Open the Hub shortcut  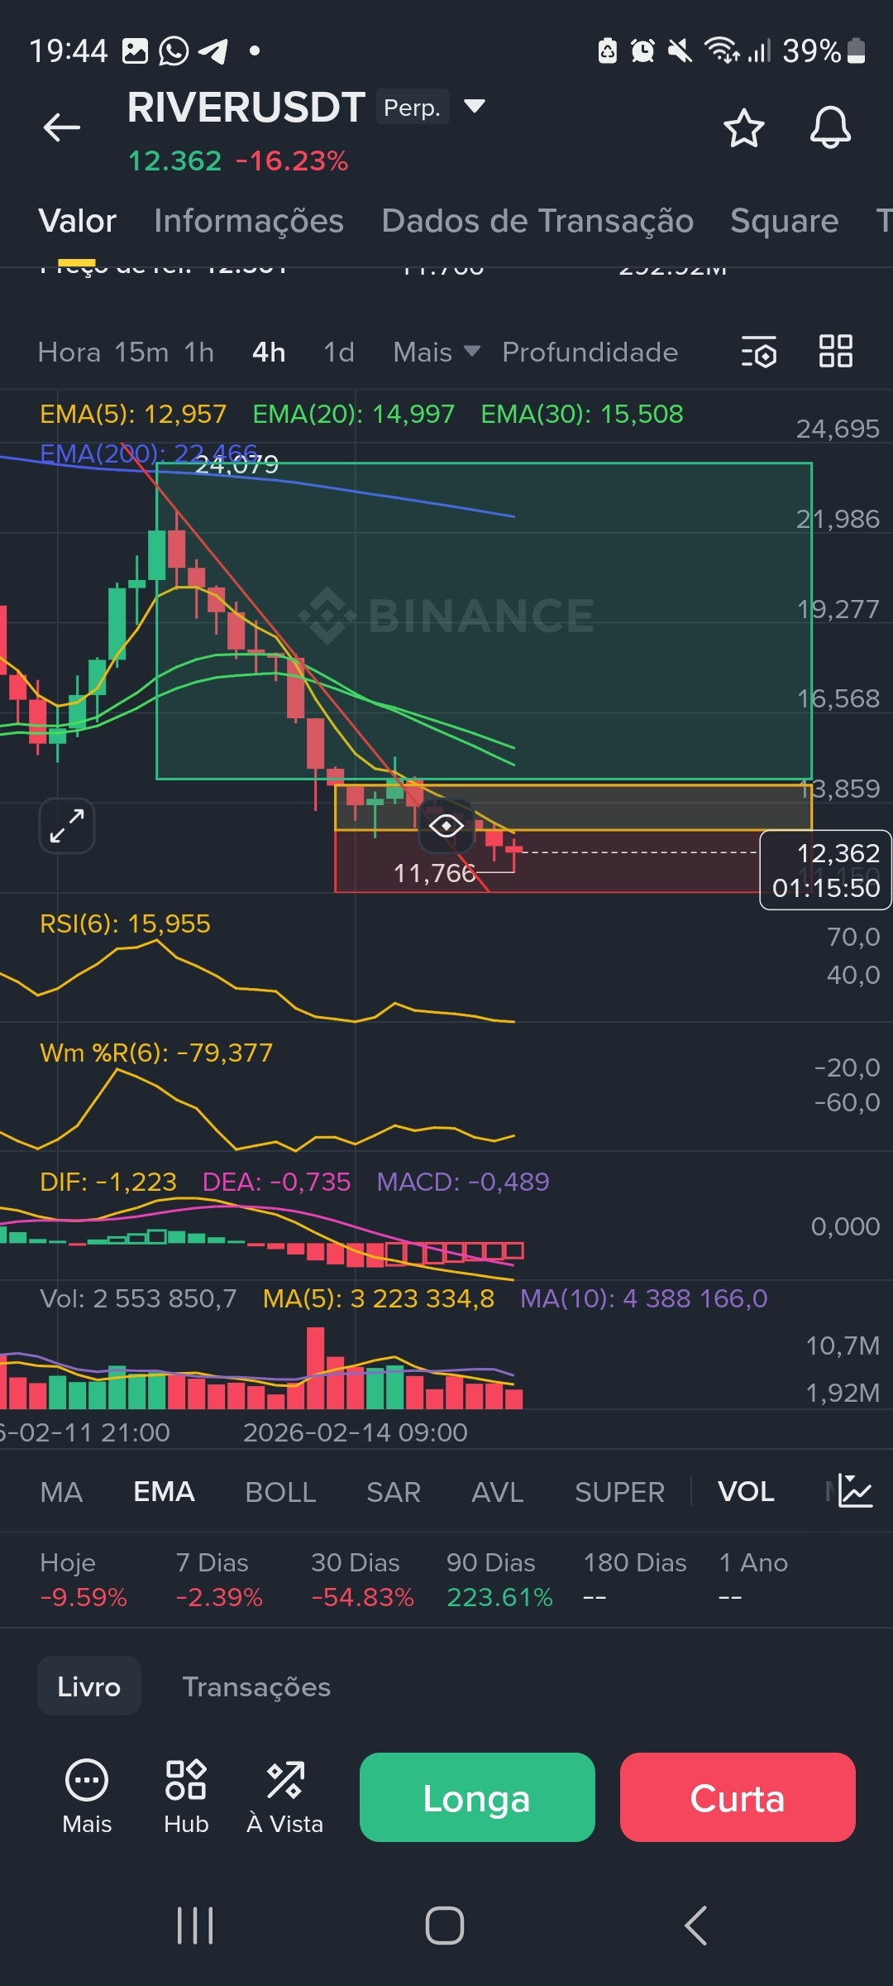click(x=186, y=1797)
